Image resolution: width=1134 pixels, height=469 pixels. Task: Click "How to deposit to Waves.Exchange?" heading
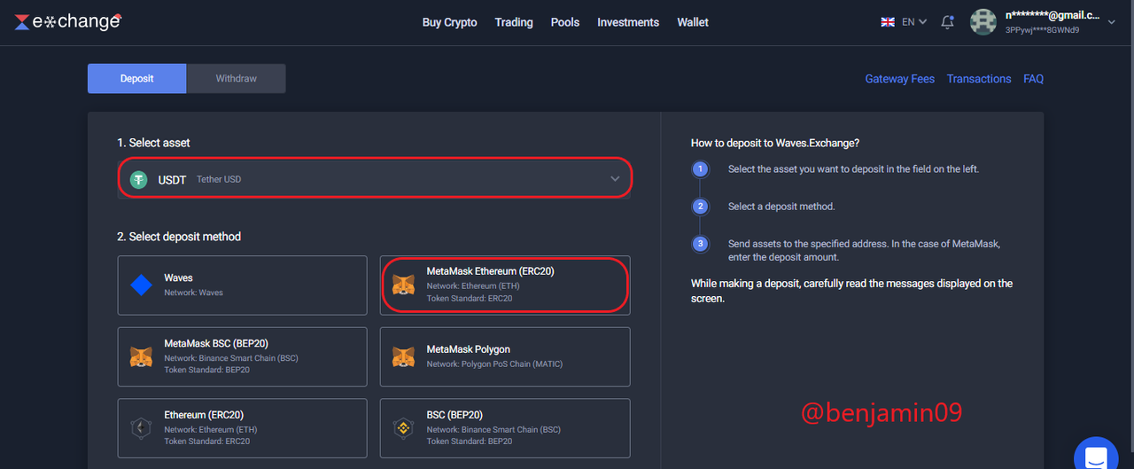[x=775, y=143]
